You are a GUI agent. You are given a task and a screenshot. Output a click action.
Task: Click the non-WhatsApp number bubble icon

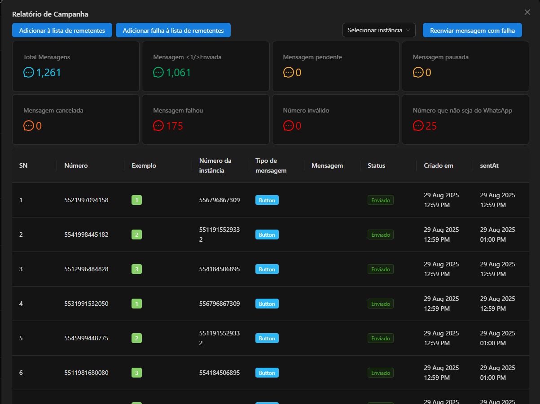[x=418, y=126]
